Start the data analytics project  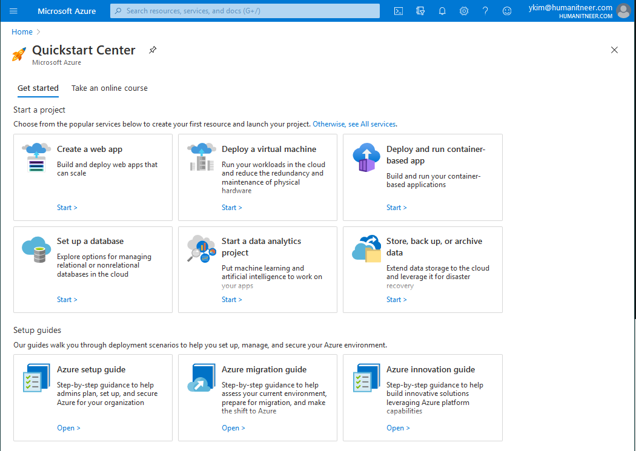pos(231,300)
